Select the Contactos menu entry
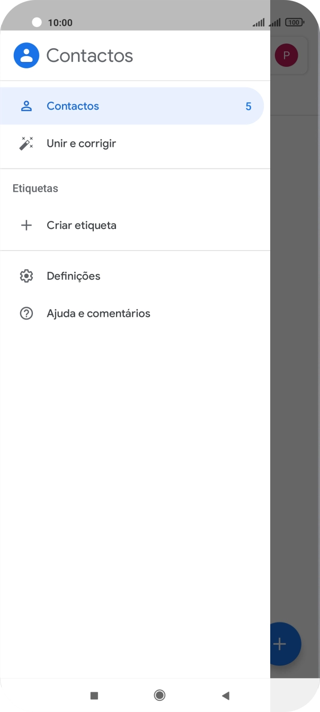Image resolution: width=320 pixels, height=712 pixels. coord(73,105)
